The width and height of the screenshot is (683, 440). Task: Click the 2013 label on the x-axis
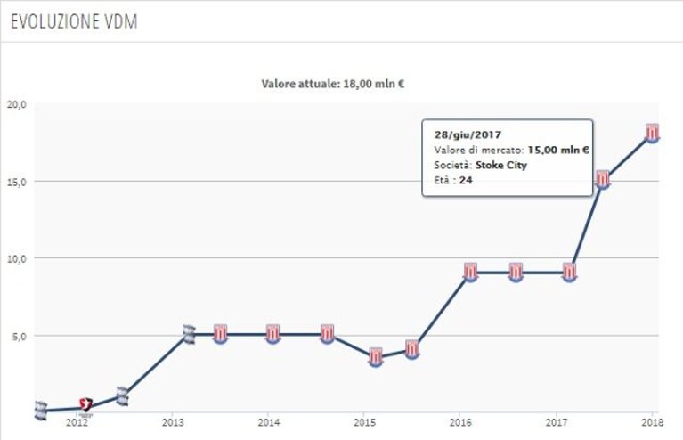coord(173,422)
